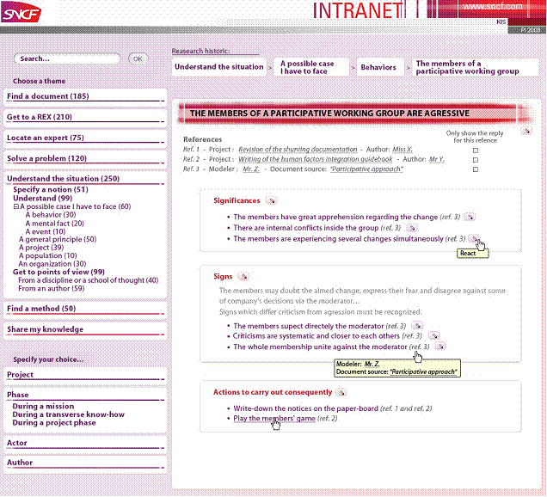Open author 'Mr Y.' link
This screenshot has width=547, height=497.
coord(437,159)
